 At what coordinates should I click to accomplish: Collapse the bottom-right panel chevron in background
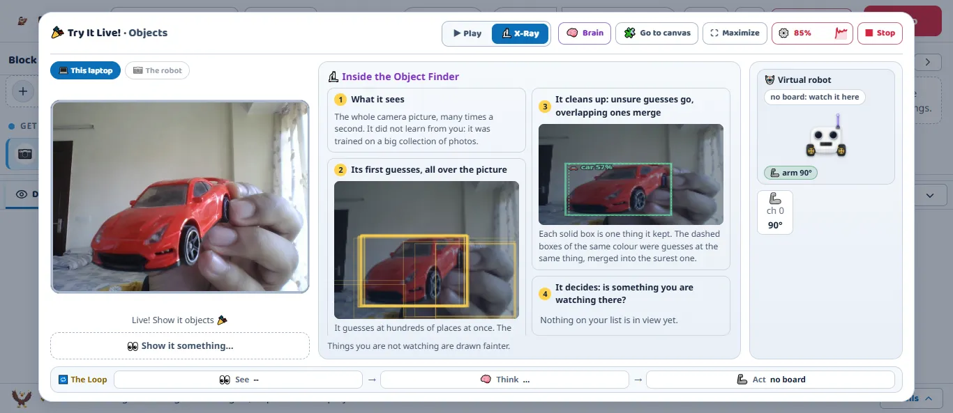tap(929, 398)
